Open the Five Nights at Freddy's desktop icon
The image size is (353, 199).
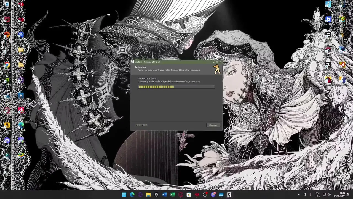coord(342,7)
